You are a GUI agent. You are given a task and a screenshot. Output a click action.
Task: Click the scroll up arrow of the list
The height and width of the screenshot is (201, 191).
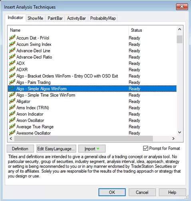tap(179, 29)
